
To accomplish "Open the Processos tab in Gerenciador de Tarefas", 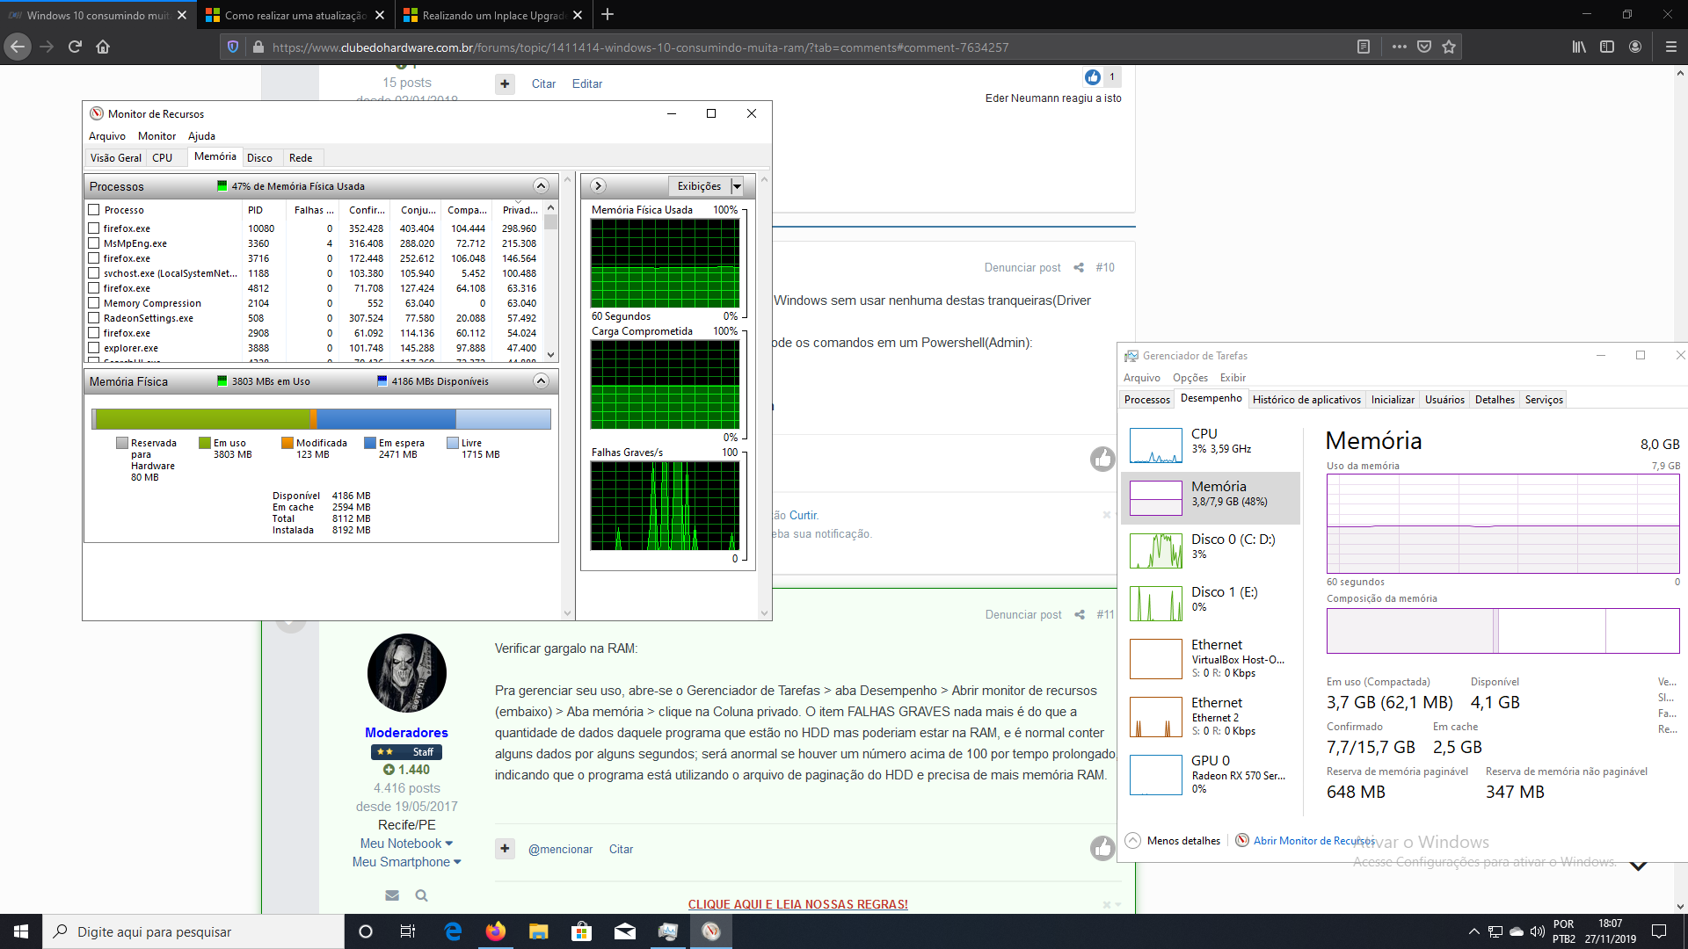I will click(x=1146, y=400).
